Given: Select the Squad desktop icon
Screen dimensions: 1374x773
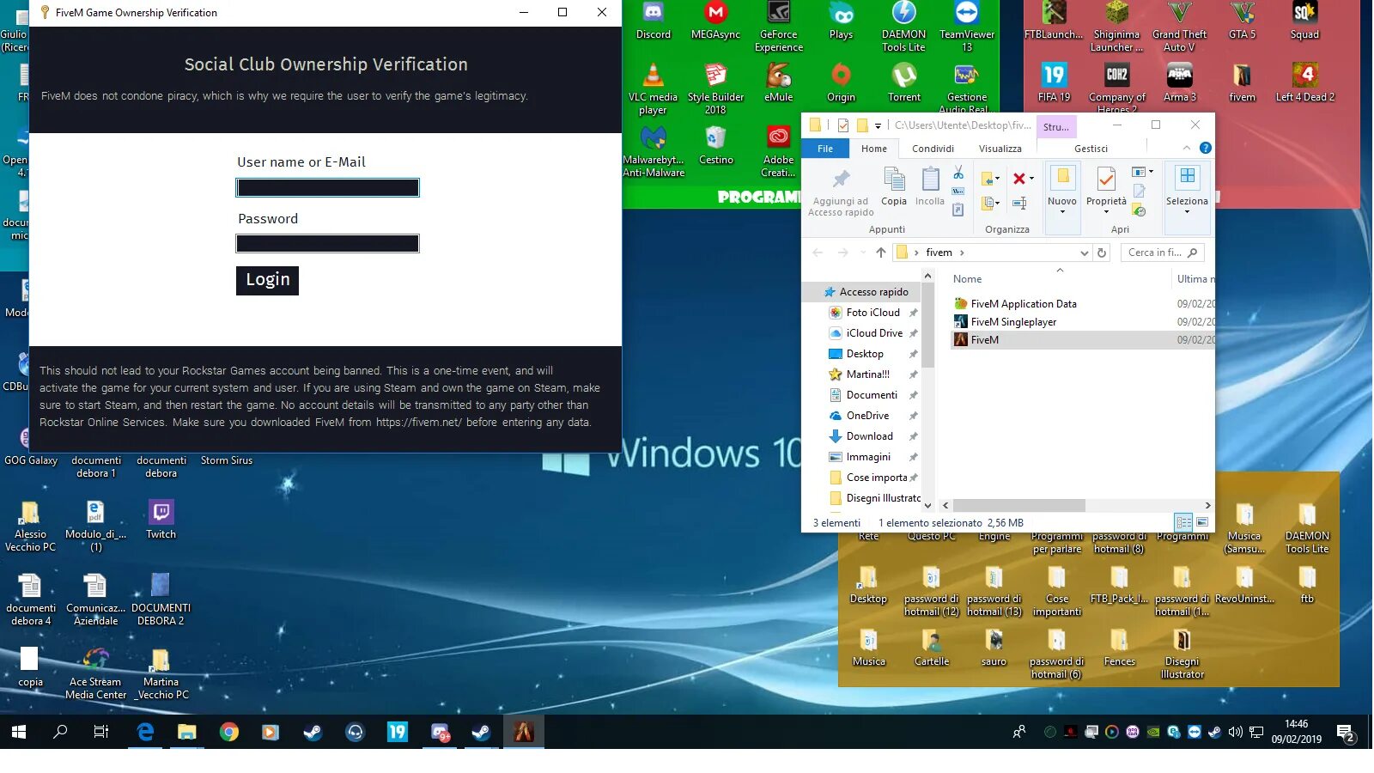Looking at the screenshot, I should [1304, 21].
